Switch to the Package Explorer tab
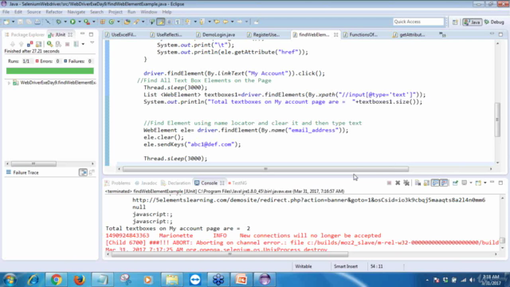Screen dimensions: 510x287 (25, 34)
